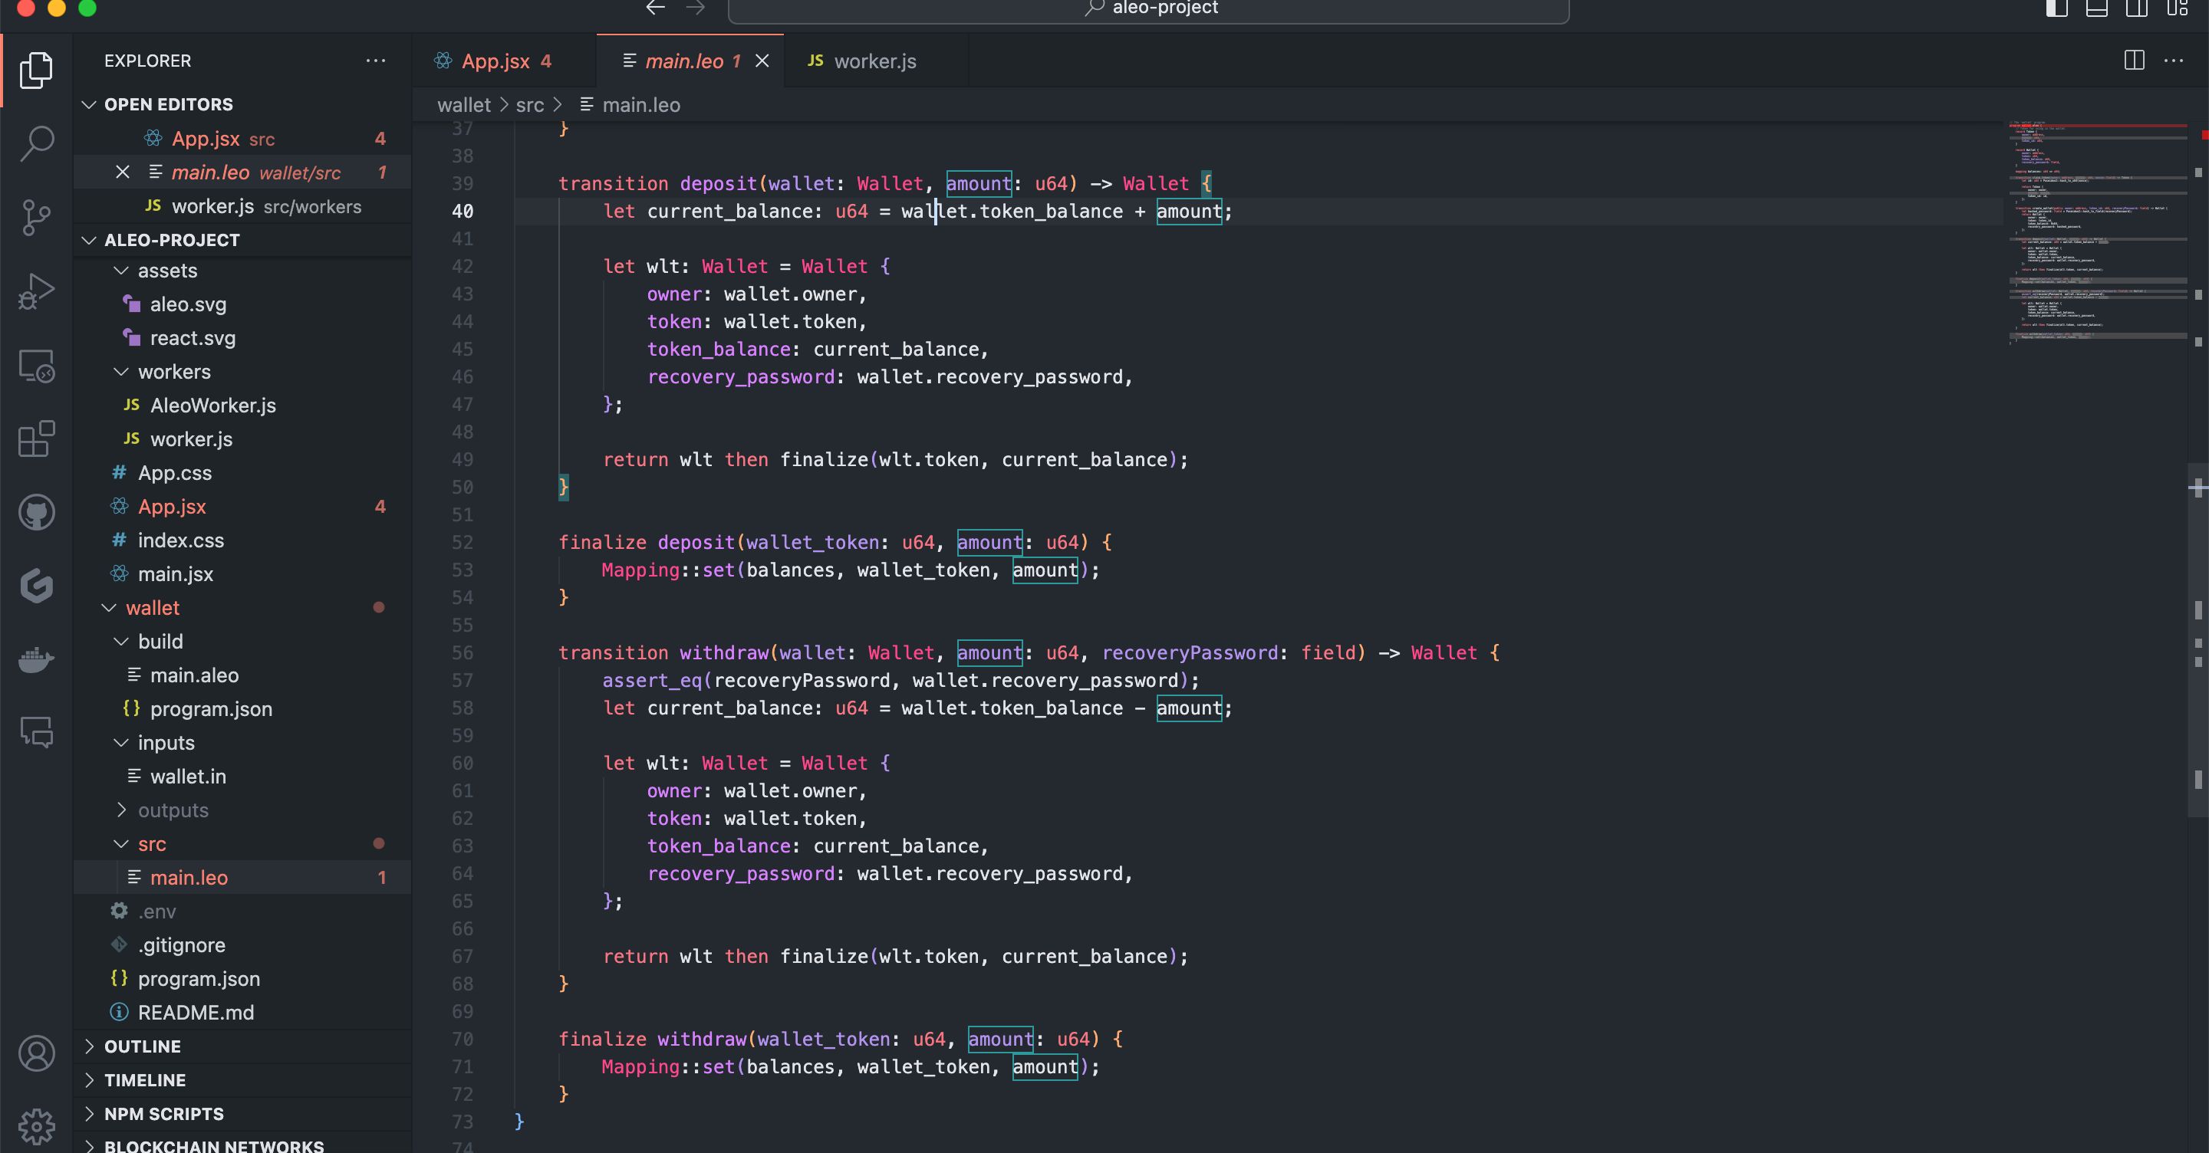Open the Search view in activity bar

click(36, 143)
